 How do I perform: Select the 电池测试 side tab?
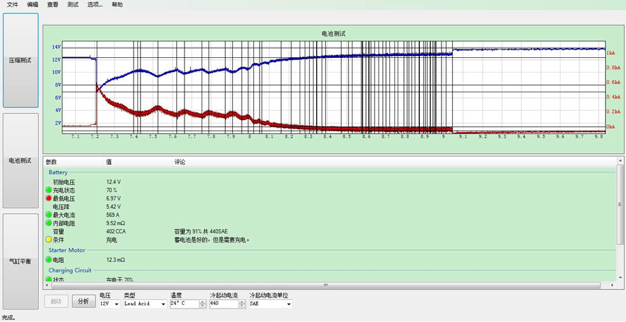click(x=20, y=161)
